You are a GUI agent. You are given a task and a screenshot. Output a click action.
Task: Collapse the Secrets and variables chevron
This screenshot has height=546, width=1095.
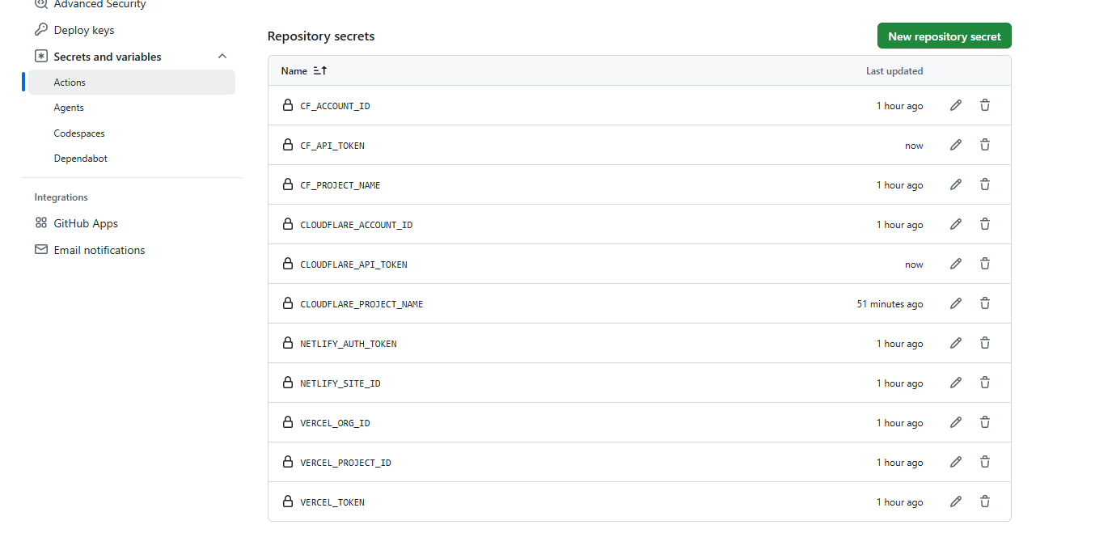click(x=222, y=57)
